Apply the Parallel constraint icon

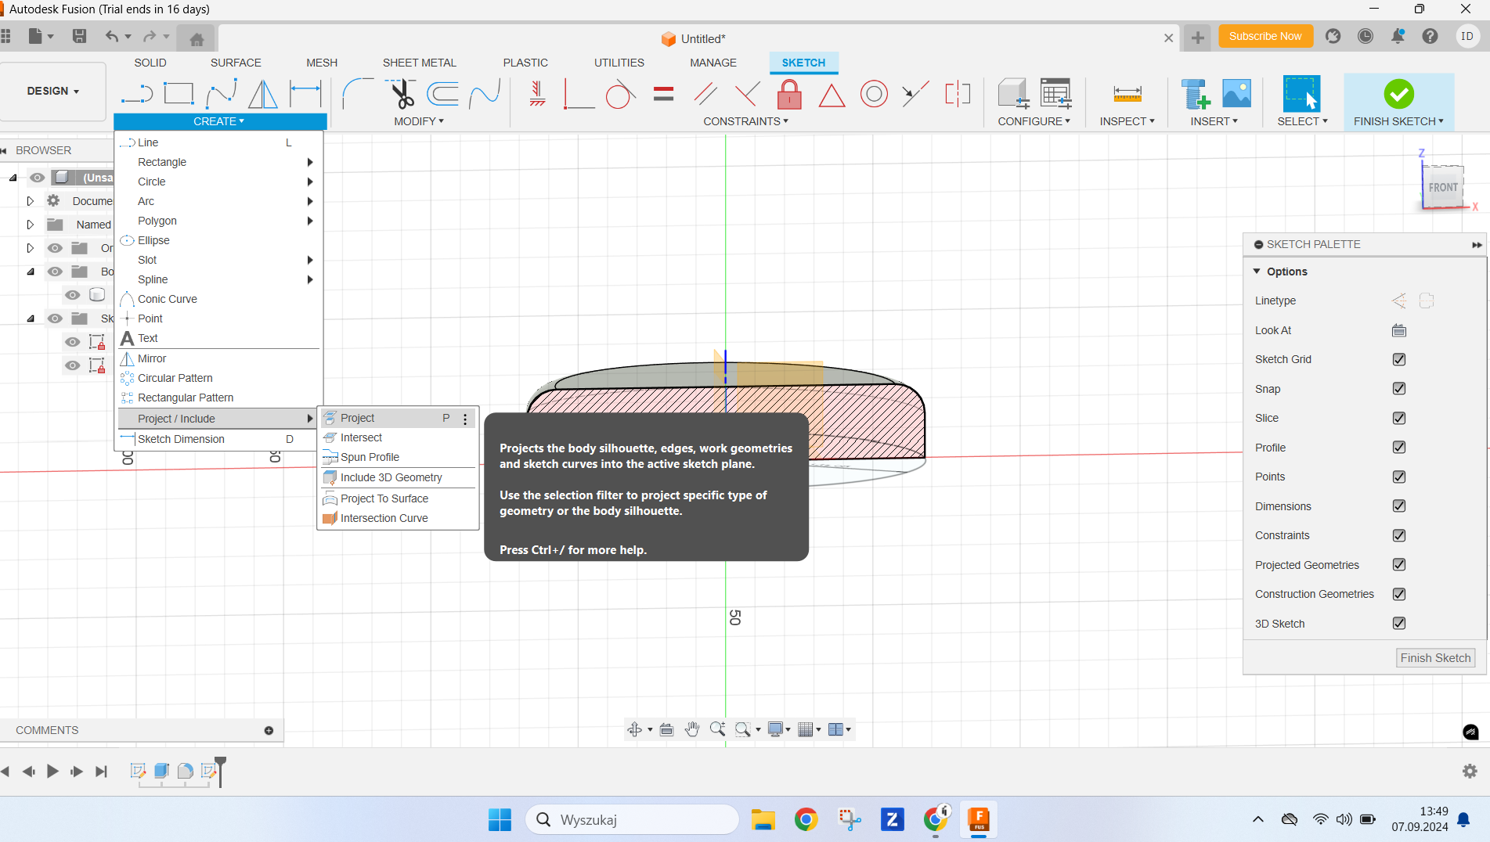point(705,94)
